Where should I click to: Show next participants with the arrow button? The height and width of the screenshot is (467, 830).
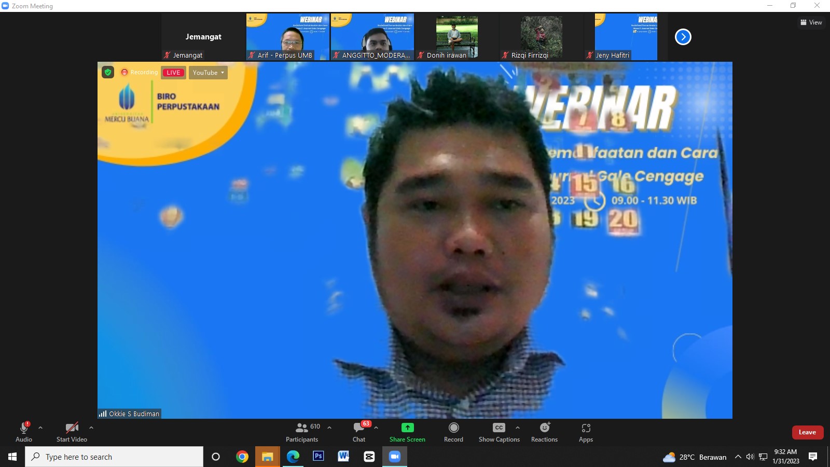tap(683, 37)
